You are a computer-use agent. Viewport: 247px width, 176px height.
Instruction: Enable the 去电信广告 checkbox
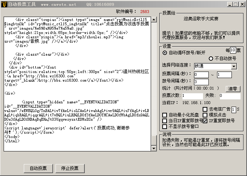[205, 109]
